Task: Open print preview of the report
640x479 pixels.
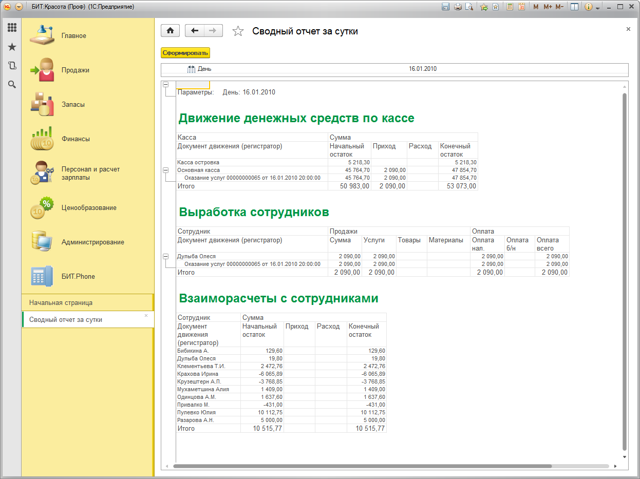Action: 468,7
